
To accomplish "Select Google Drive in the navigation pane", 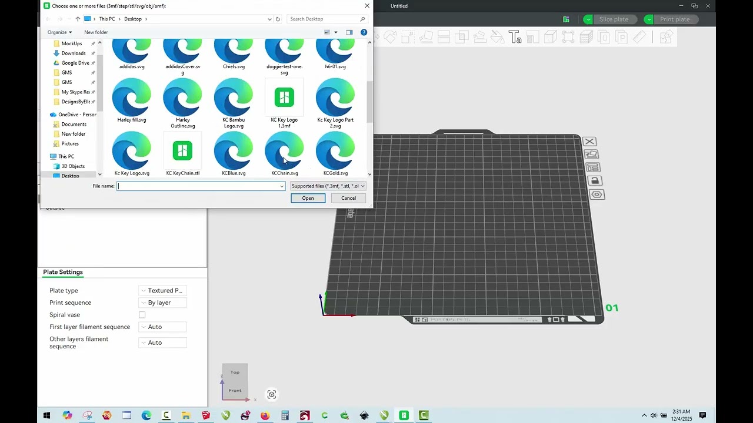I will pos(75,63).
